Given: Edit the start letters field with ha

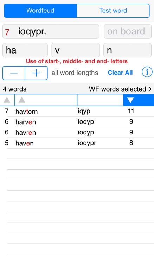Looking at the screenshot, I should (x=25, y=50).
